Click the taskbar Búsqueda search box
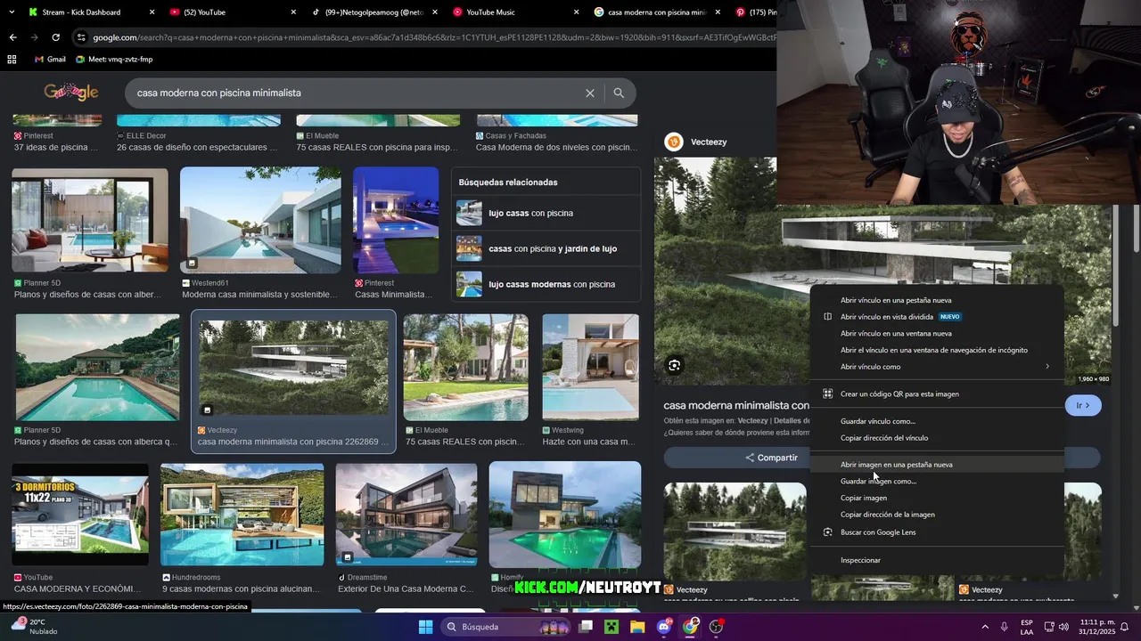 click(x=506, y=627)
